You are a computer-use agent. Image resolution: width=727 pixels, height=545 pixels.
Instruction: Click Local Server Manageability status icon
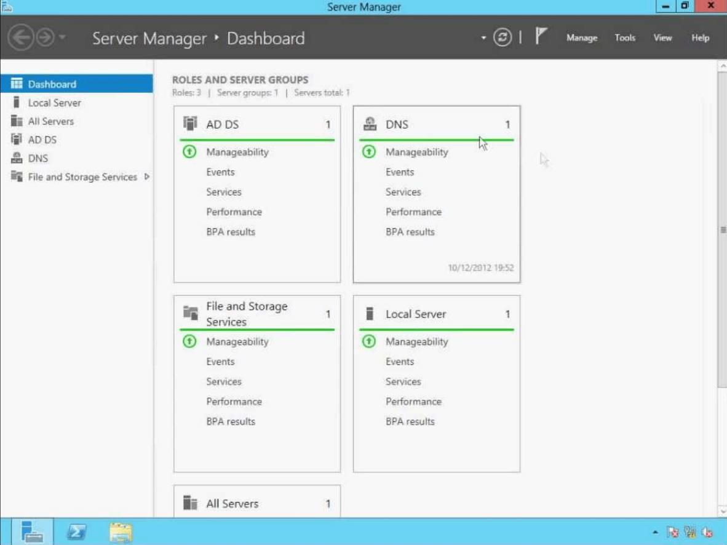click(x=368, y=341)
